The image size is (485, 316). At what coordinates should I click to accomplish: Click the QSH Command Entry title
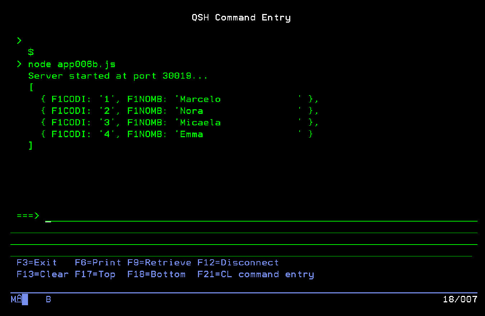241,17
